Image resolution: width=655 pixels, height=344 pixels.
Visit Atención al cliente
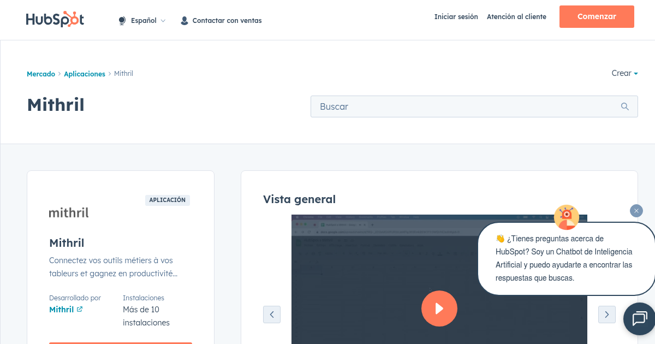[x=516, y=17]
